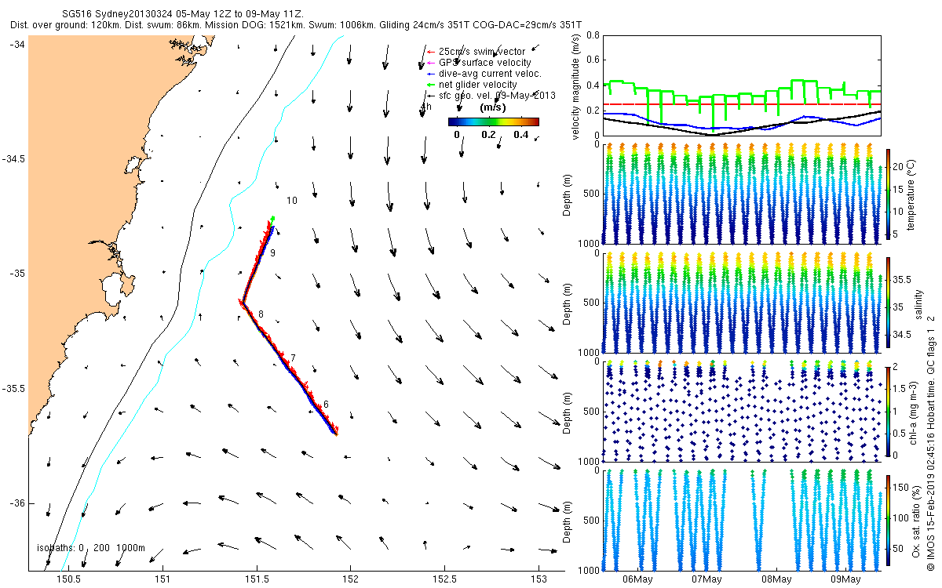Click the 'isobaths: 0, 200 1000m' label
Screen dimensions: 942x588
coord(91,547)
